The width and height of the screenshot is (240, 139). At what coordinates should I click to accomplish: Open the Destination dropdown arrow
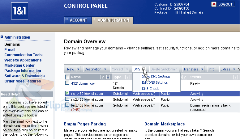(105, 69)
